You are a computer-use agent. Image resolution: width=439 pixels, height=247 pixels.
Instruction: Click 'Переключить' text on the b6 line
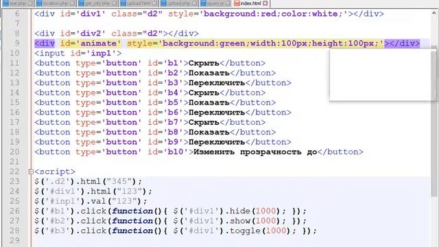[217, 113]
